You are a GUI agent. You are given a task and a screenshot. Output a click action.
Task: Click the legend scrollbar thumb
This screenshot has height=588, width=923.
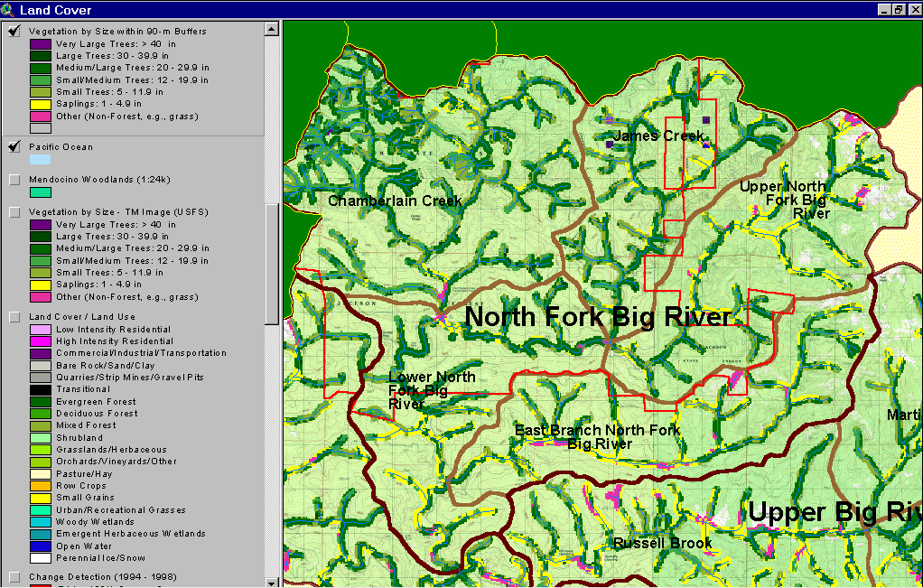tap(271, 264)
